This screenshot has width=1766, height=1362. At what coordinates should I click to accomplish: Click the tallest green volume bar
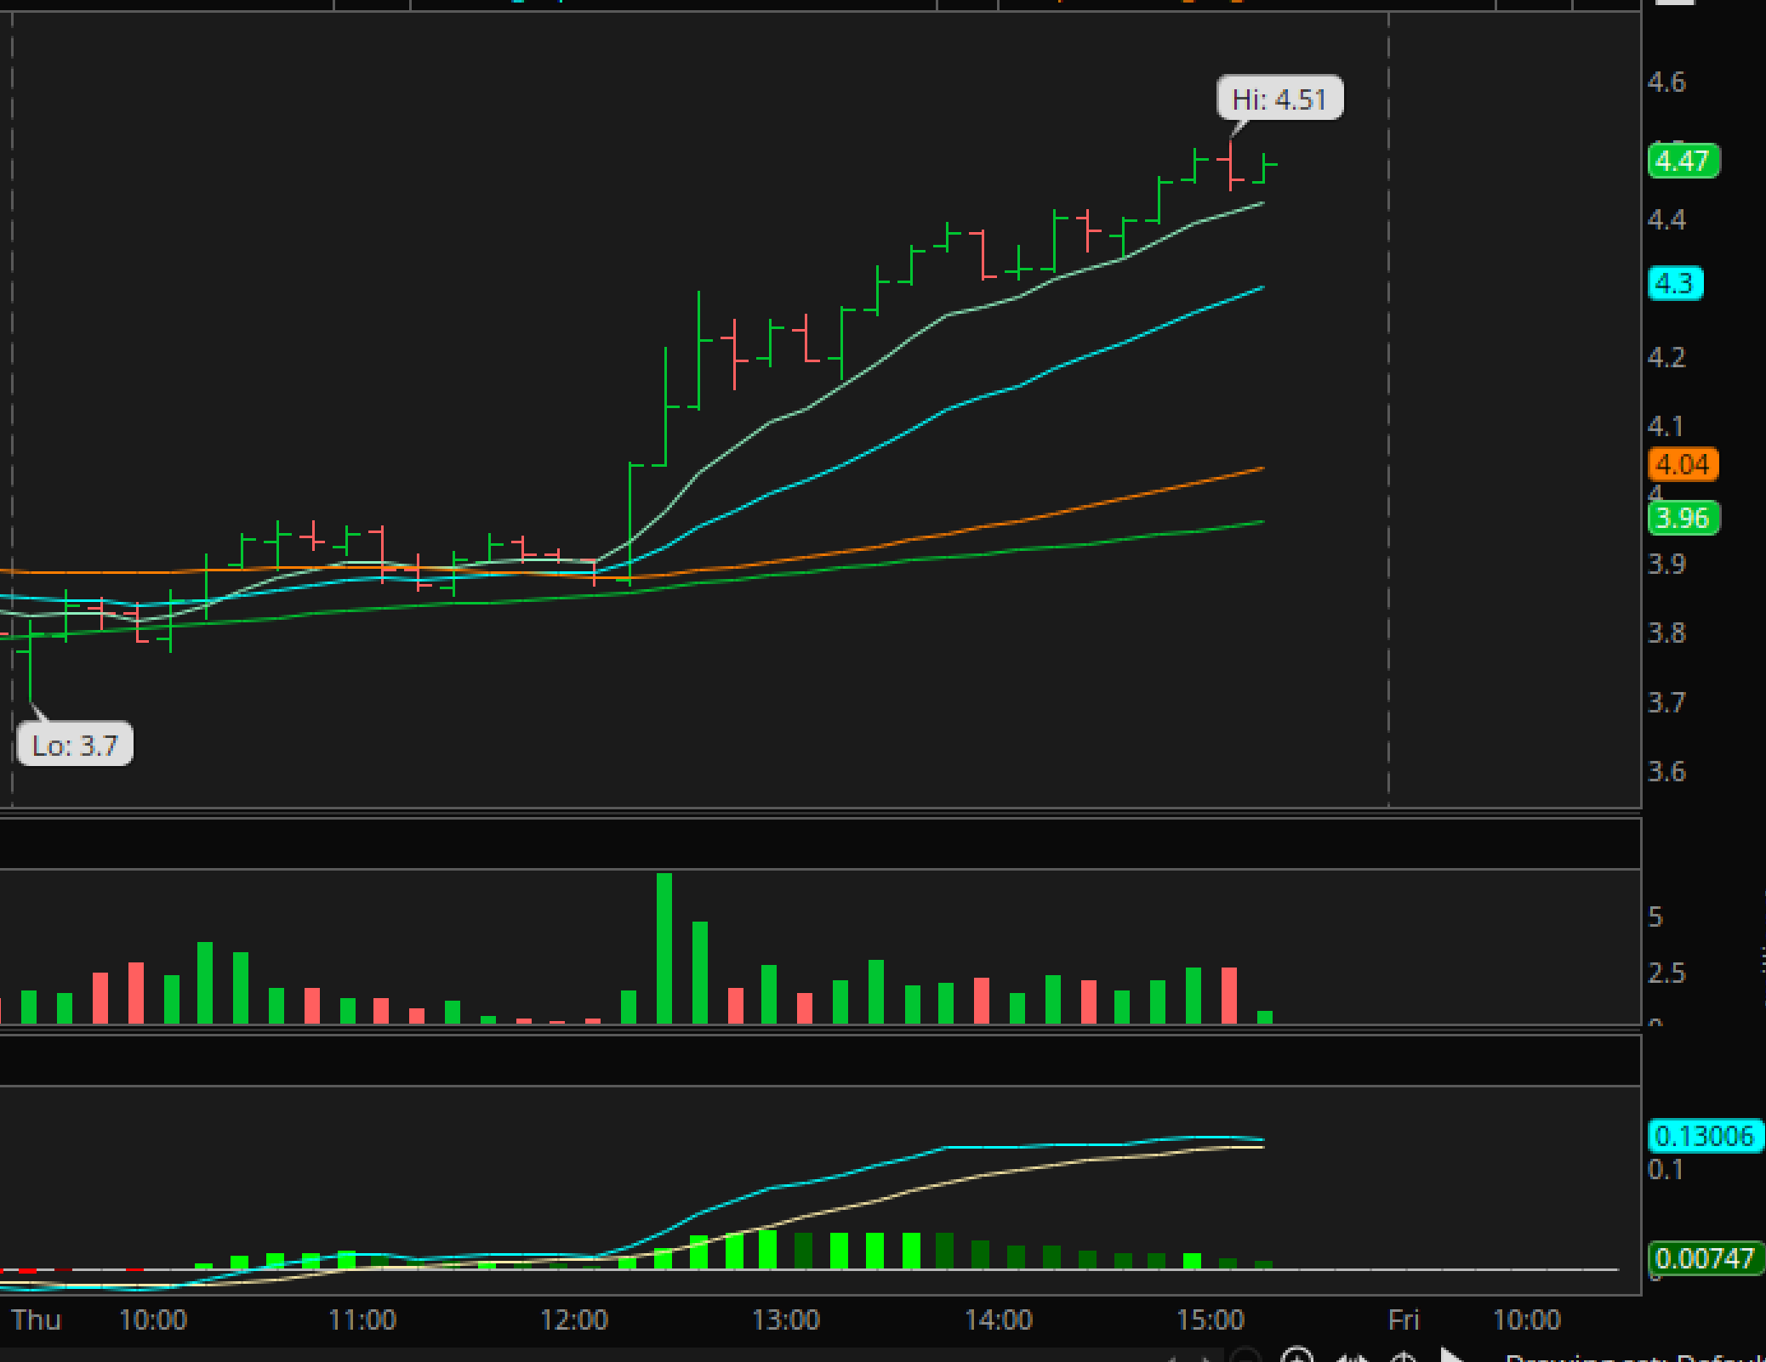coord(664,948)
